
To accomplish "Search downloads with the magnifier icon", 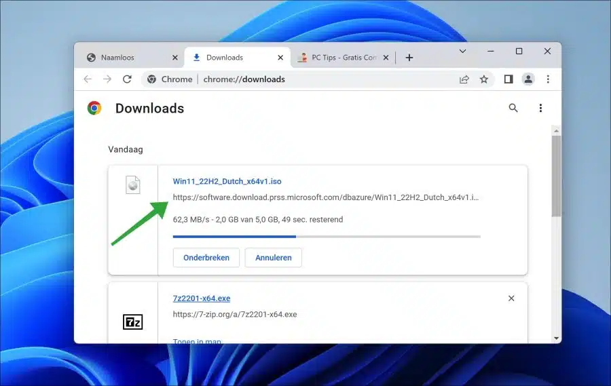I will [513, 108].
